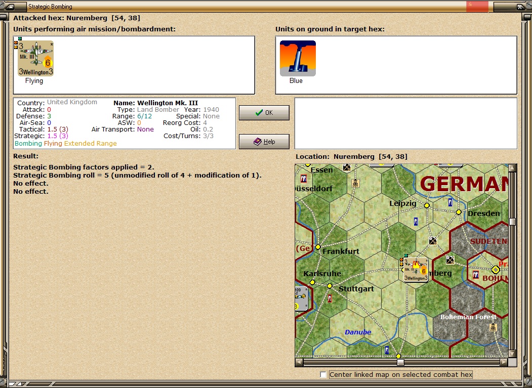Click the red factory icon below Essen

pos(304,179)
